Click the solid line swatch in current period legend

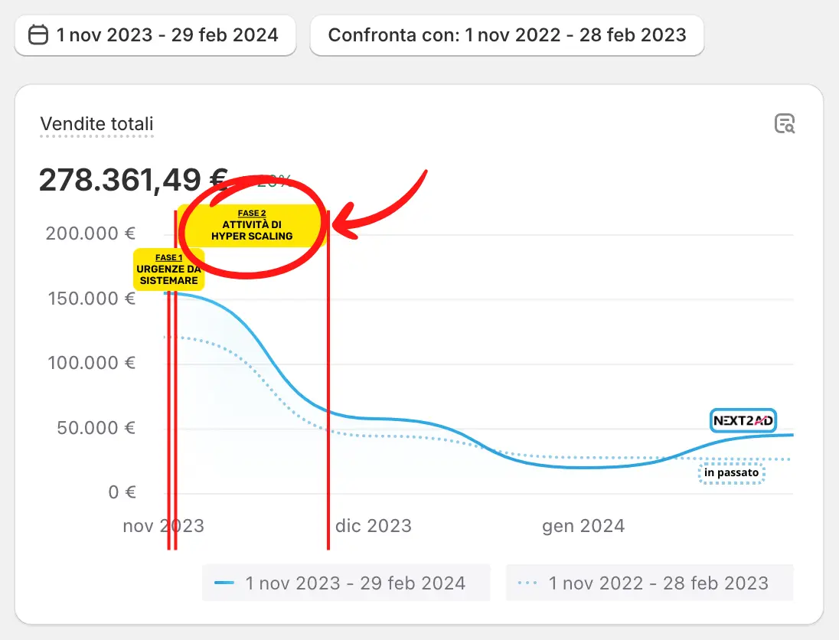pyautogui.click(x=224, y=583)
